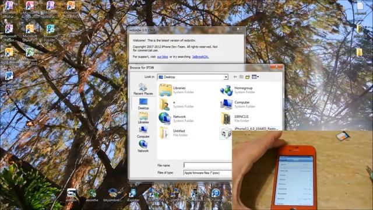Open the absinthe desktop shortcut

92,195
